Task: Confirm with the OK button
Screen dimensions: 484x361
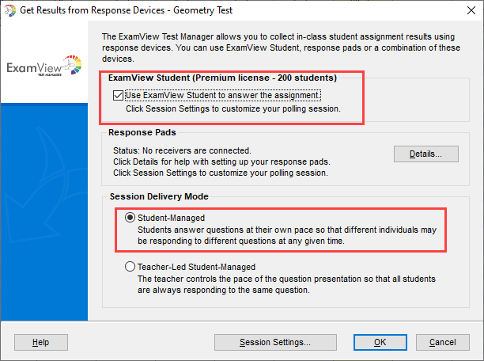Action: coord(380,342)
